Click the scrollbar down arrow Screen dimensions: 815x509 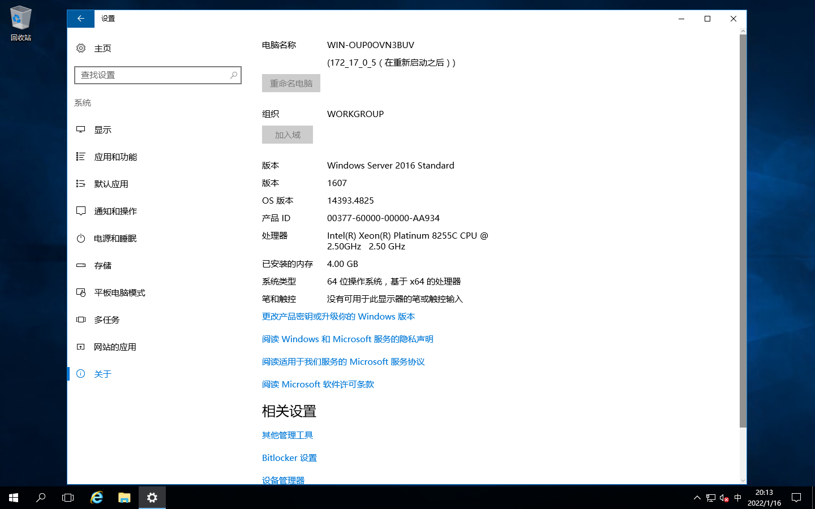tap(743, 481)
